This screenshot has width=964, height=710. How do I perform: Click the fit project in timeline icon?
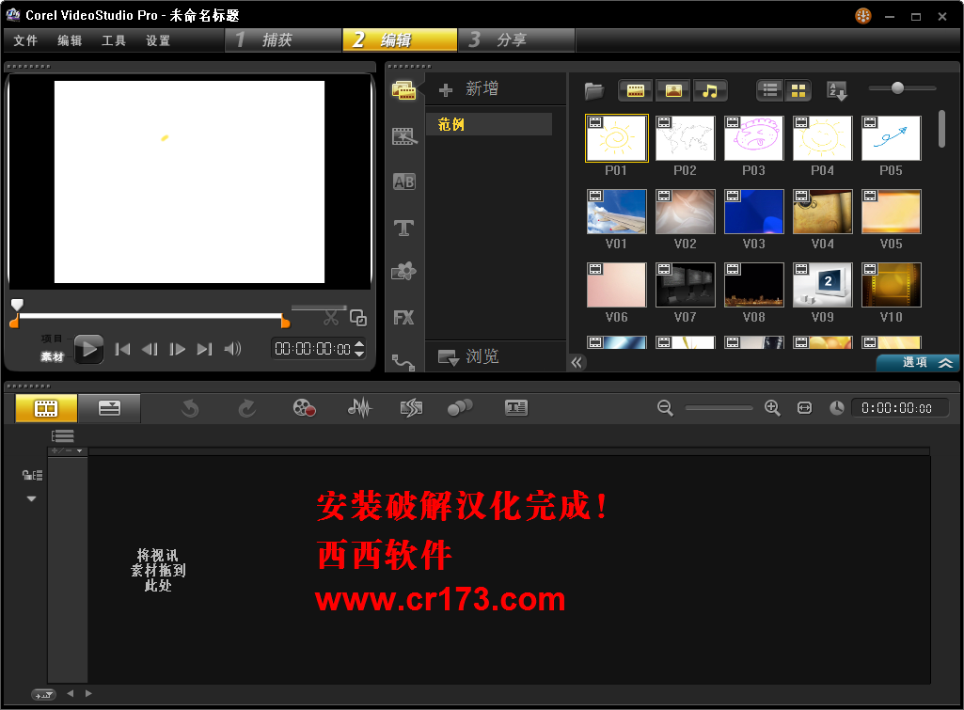(804, 407)
